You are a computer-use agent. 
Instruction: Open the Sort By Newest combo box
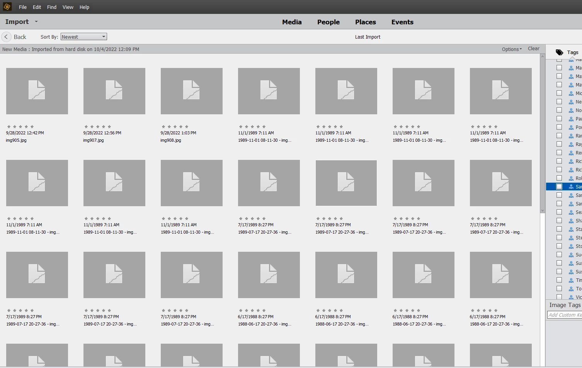click(x=83, y=37)
